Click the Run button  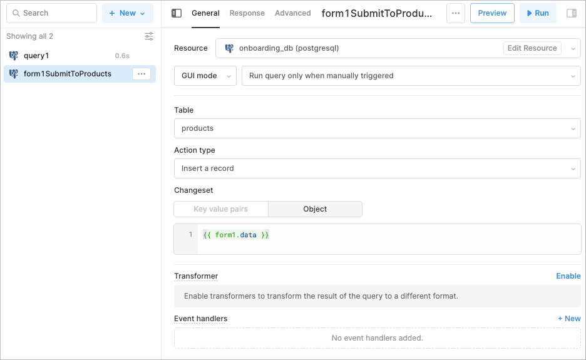point(538,13)
